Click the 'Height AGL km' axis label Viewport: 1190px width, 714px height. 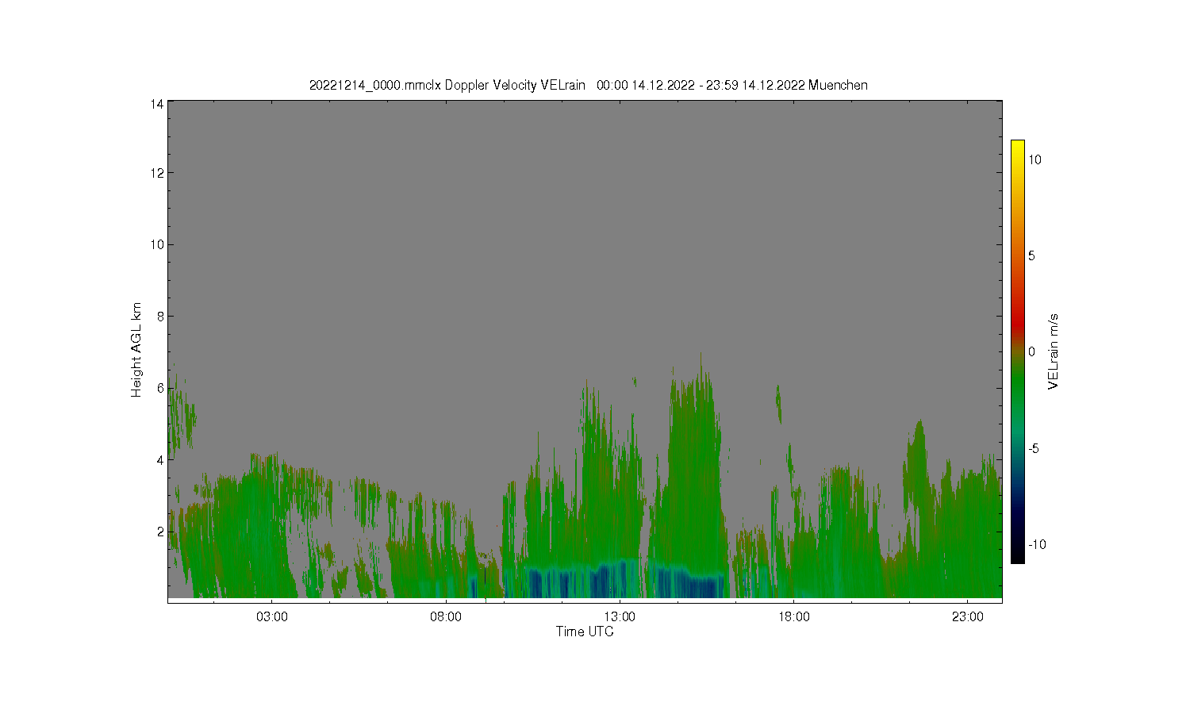[x=136, y=350]
